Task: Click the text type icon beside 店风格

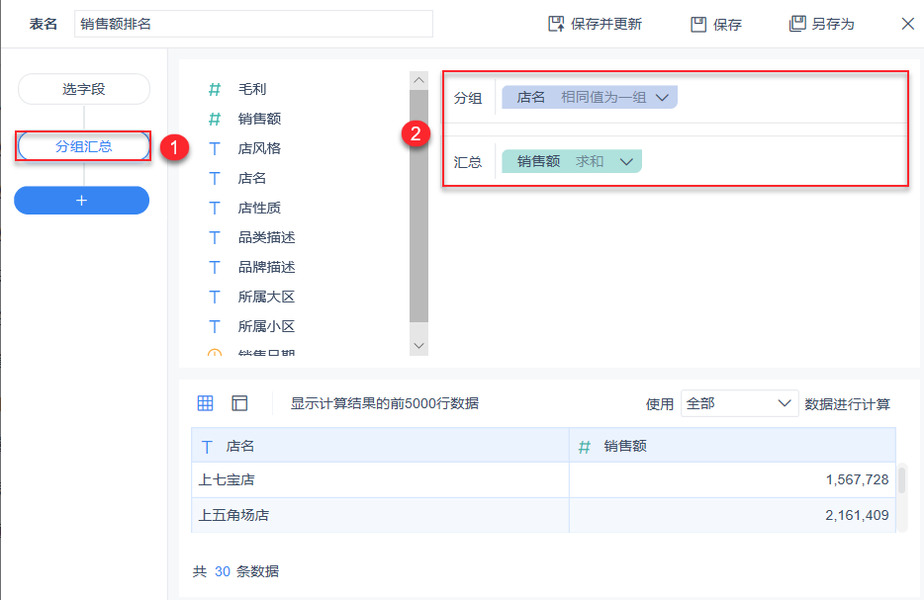Action: pos(215,148)
